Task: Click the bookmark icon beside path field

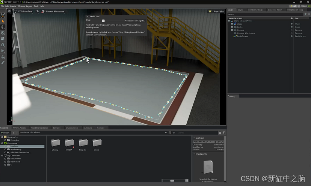Action: click(170, 133)
